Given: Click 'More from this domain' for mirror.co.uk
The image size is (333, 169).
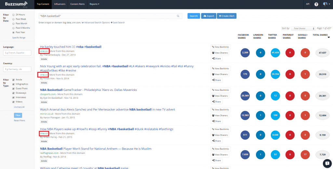Looking at the screenshot, I should tap(68, 114).
